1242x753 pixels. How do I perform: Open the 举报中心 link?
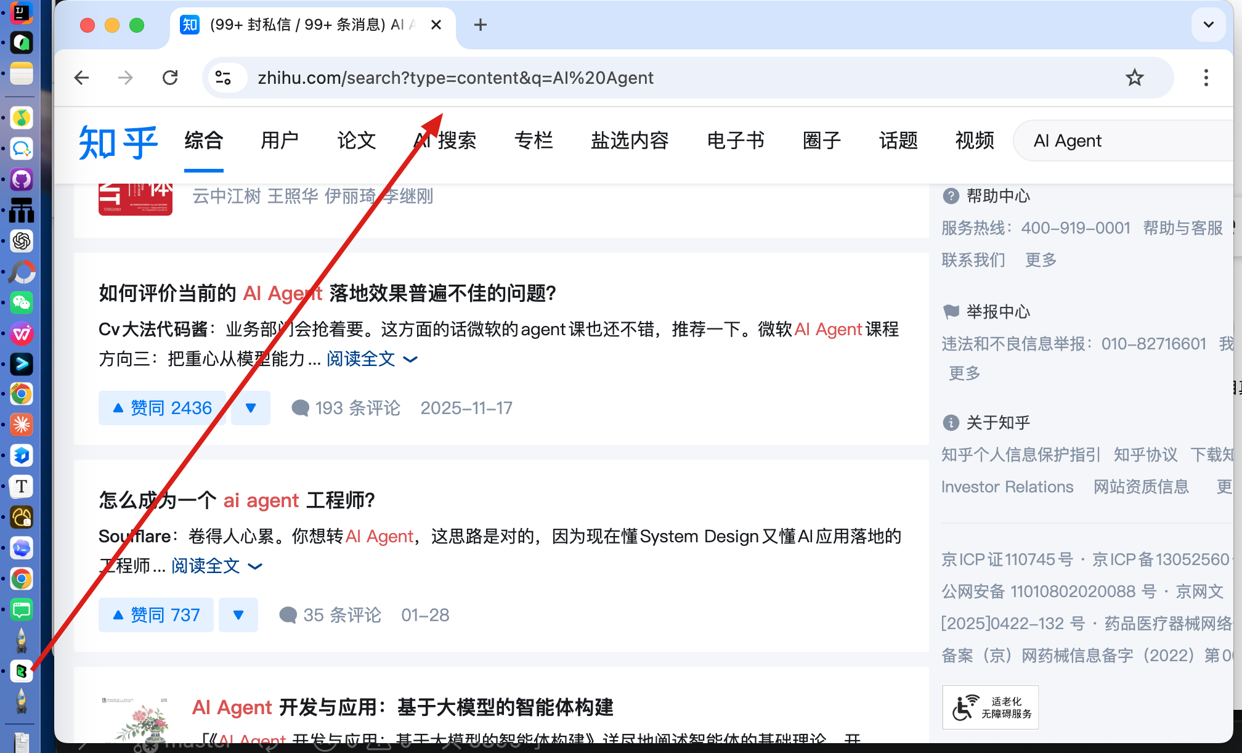point(998,312)
